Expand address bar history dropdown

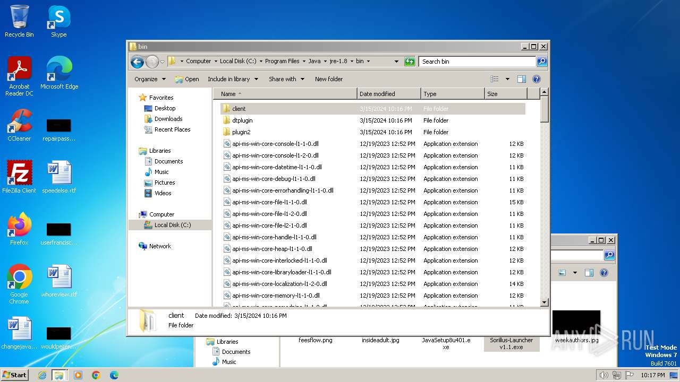pos(396,62)
